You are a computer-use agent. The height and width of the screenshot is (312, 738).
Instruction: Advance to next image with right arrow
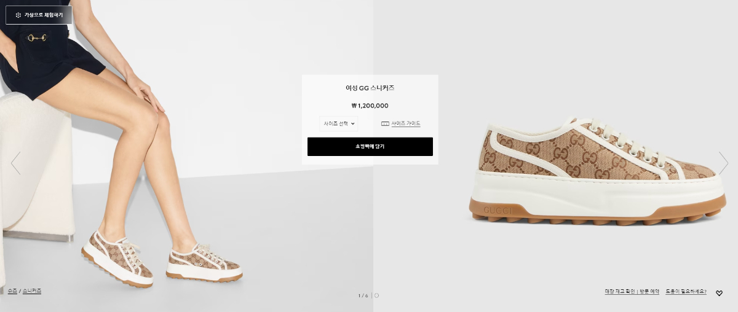(723, 163)
